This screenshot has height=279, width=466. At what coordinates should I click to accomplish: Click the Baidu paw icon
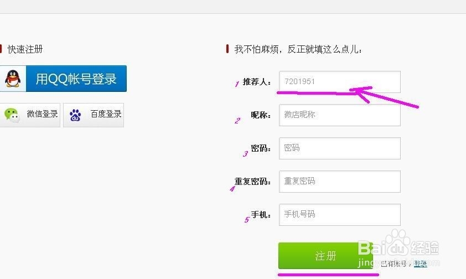(x=75, y=115)
